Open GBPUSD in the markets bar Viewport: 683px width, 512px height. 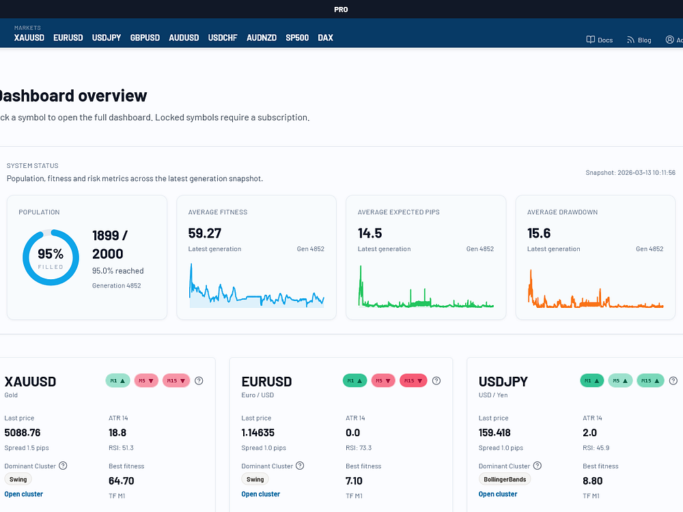145,38
